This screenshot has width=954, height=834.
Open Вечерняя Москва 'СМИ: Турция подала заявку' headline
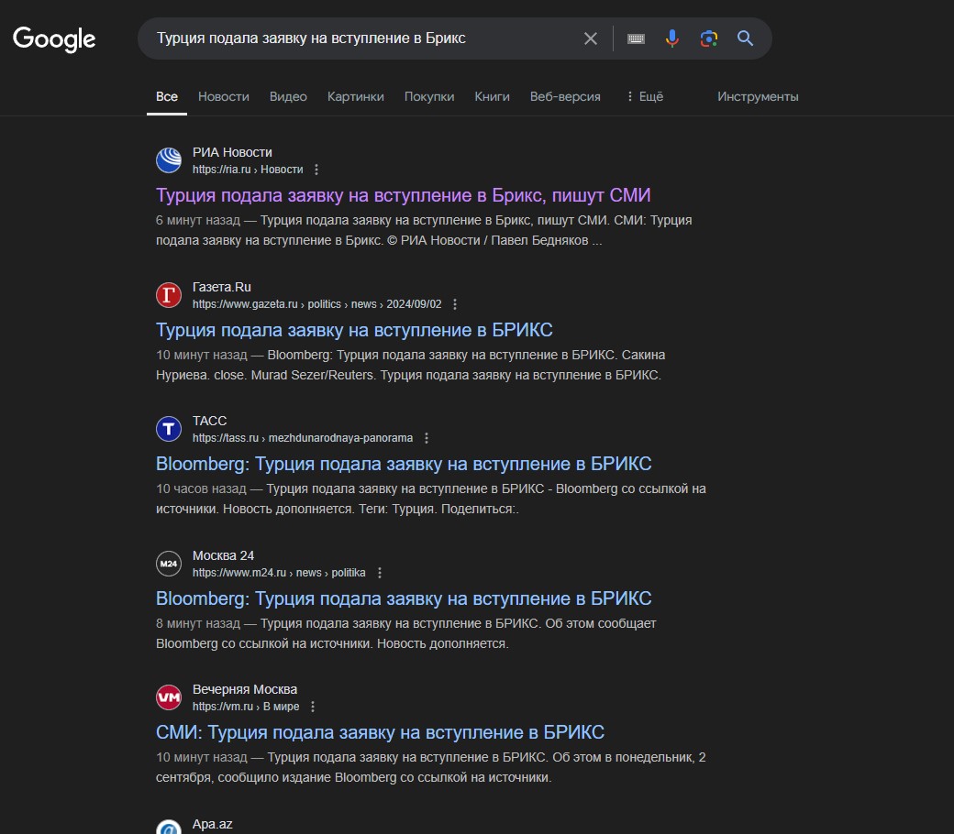tap(380, 732)
